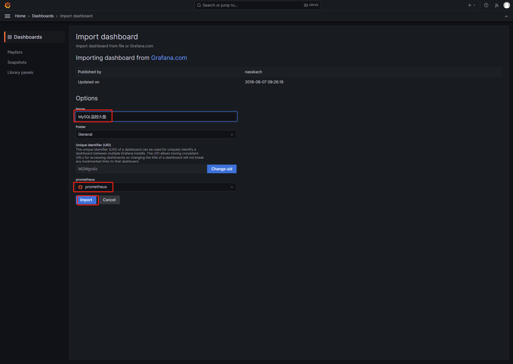Open the plus add-new menu
513x364 pixels.
click(x=471, y=5)
